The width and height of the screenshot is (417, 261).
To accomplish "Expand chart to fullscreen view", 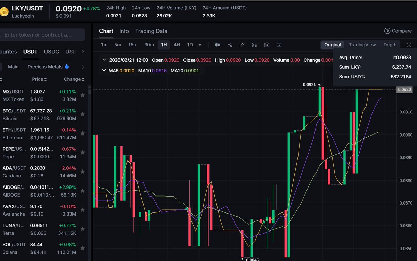I will click(x=409, y=45).
